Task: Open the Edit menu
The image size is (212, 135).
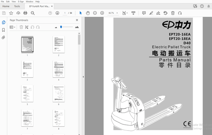Action: 8,2
